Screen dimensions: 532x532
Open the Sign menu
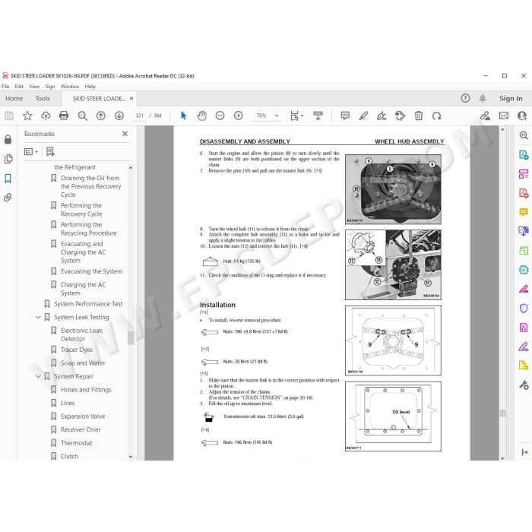point(50,87)
